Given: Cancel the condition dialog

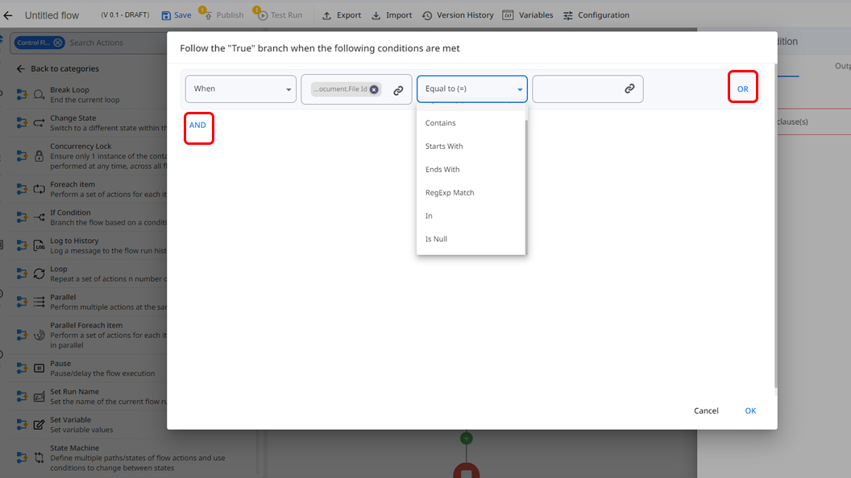Looking at the screenshot, I should [706, 410].
